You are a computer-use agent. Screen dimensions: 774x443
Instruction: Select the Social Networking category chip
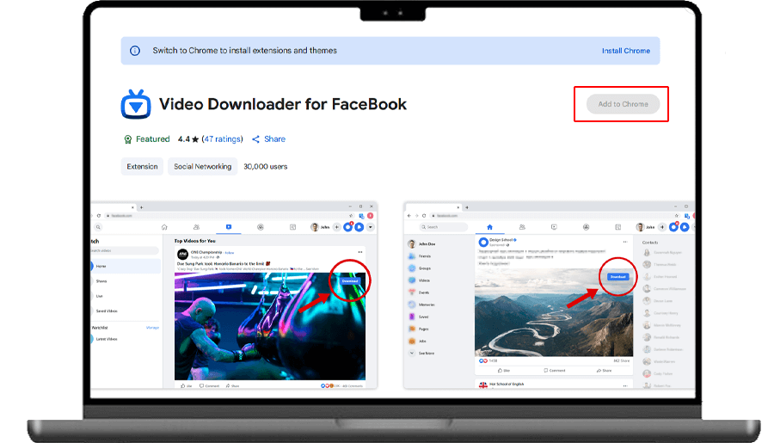pos(202,166)
